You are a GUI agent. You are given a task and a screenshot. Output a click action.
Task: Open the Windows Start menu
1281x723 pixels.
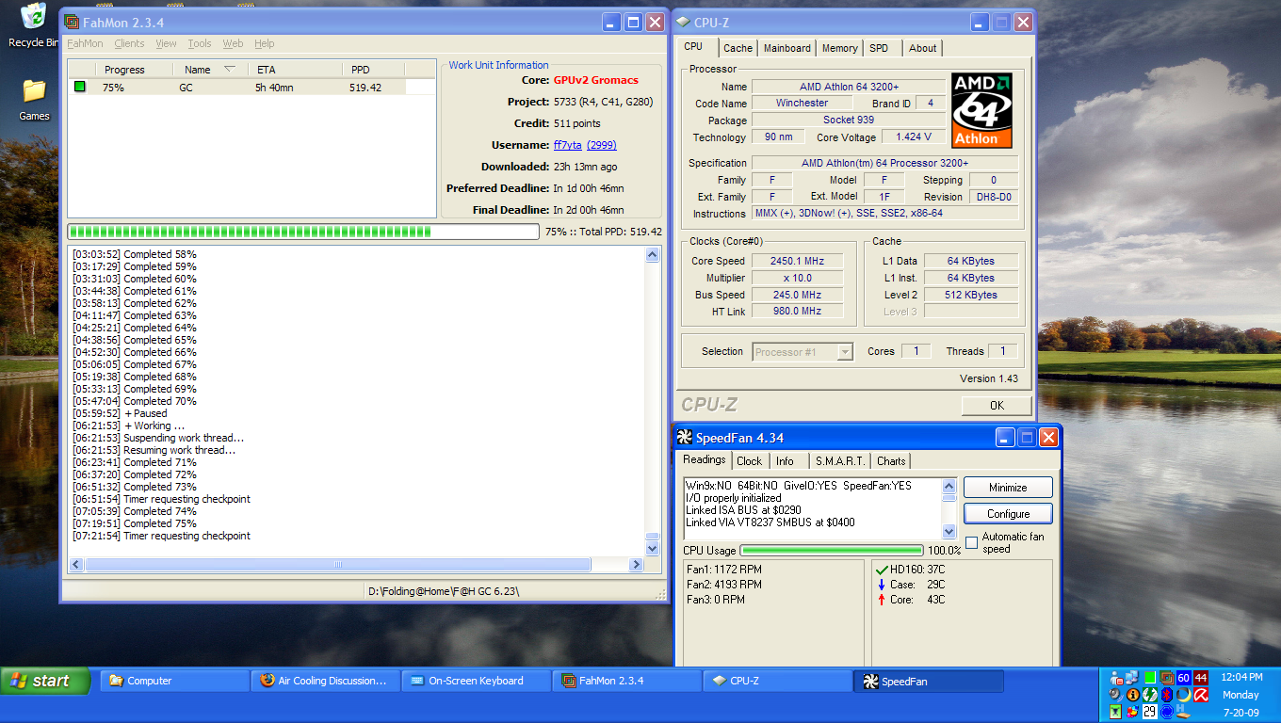pos(45,681)
